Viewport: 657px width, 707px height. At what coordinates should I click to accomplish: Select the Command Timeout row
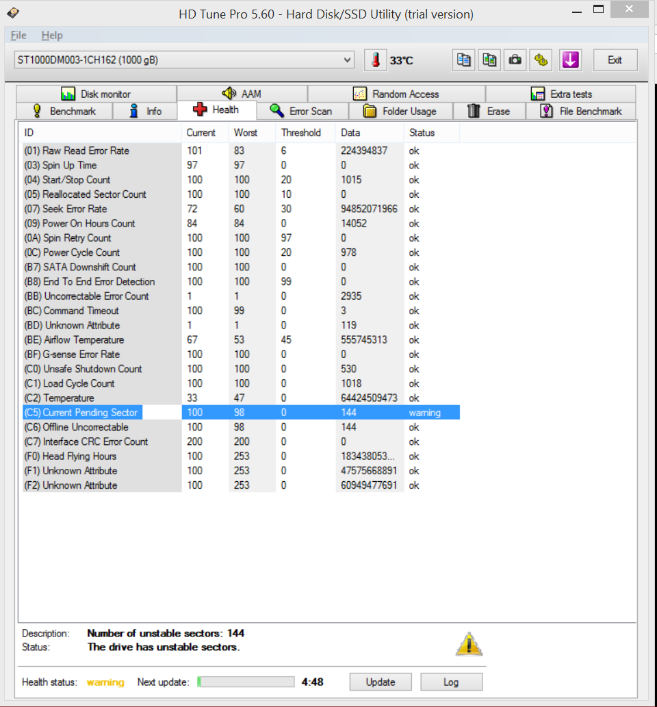[x=242, y=311]
